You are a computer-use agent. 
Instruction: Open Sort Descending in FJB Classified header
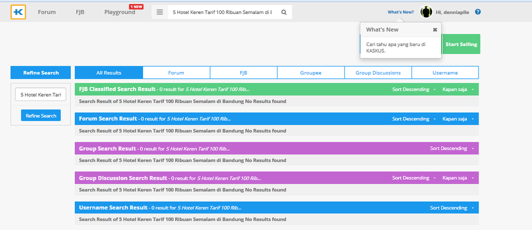point(414,90)
